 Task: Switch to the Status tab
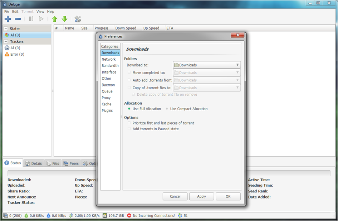(x=13, y=163)
